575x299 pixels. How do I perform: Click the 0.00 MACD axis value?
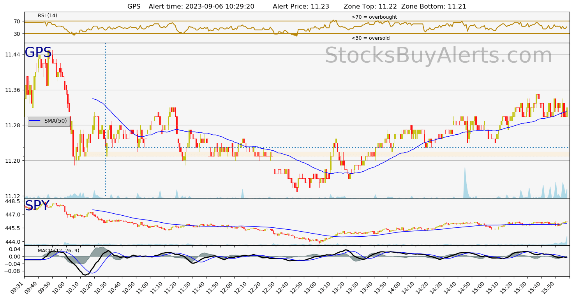click(x=14, y=257)
